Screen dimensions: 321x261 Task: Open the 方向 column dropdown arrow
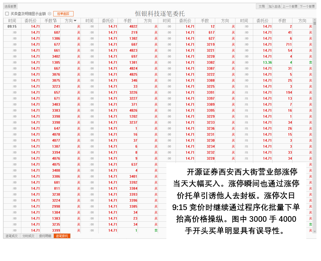pos(75,21)
